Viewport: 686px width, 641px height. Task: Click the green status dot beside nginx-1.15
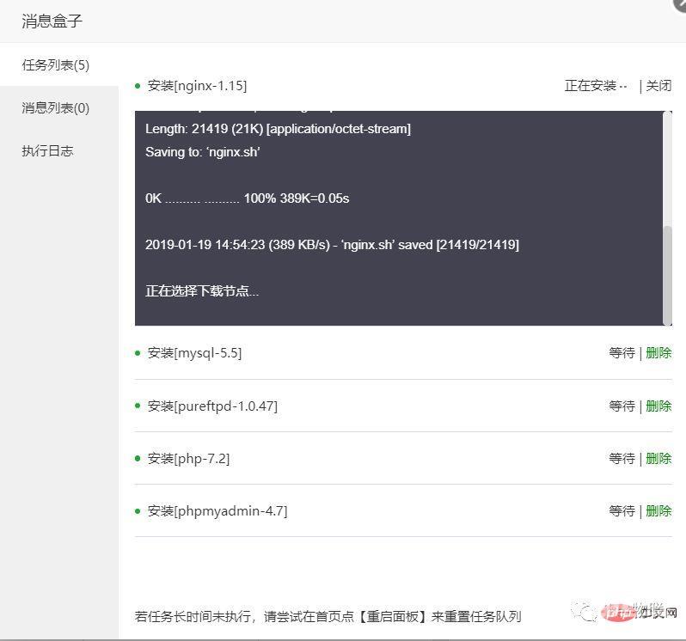(138, 86)
